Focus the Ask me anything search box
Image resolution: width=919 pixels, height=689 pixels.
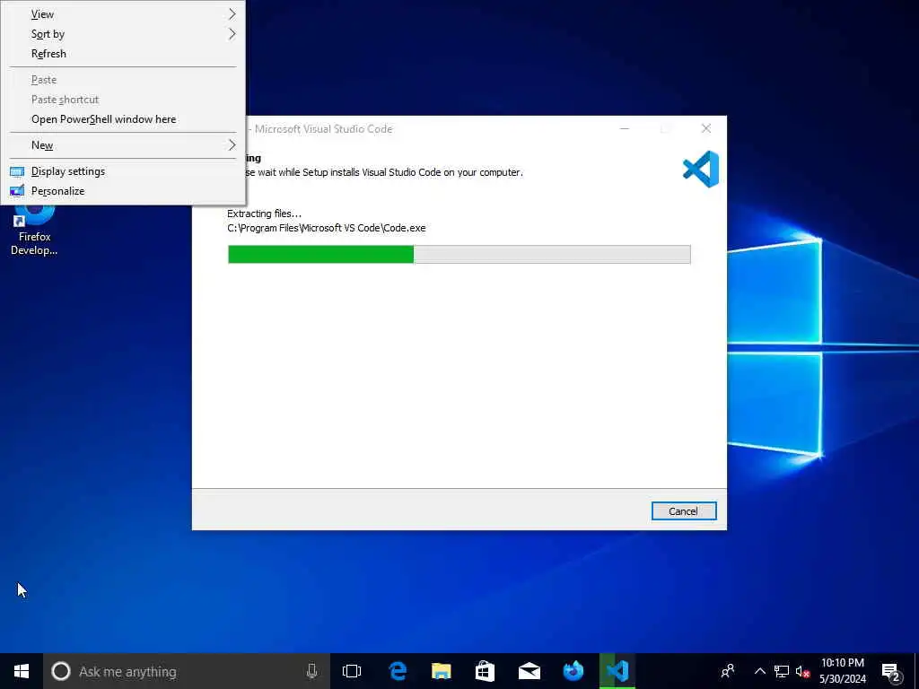(x=187, y=671)
